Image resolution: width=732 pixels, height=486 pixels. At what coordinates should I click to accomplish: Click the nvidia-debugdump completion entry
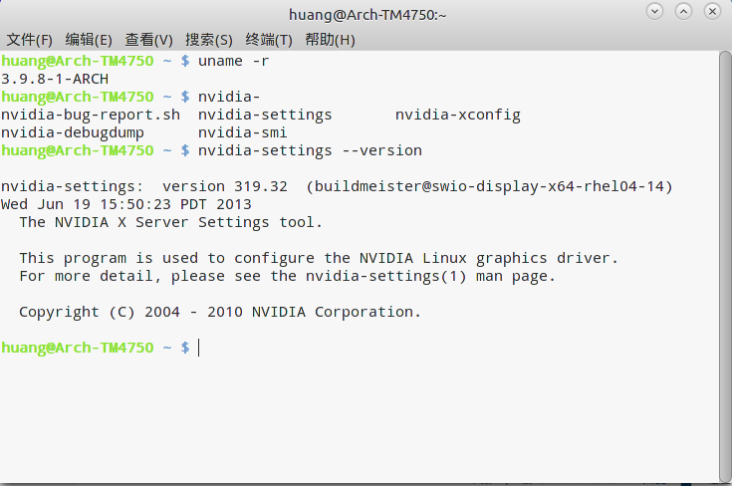pos(73,132)
